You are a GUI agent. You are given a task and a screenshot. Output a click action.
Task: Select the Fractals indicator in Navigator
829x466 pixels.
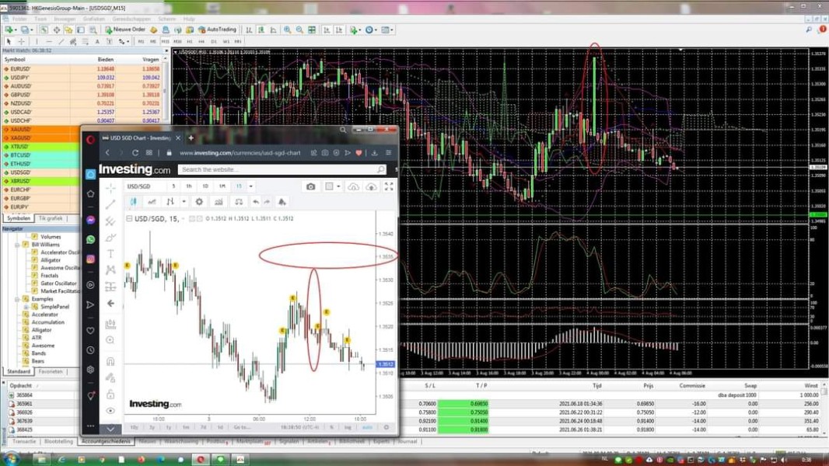pyautogui.click(x=49, y=276)
